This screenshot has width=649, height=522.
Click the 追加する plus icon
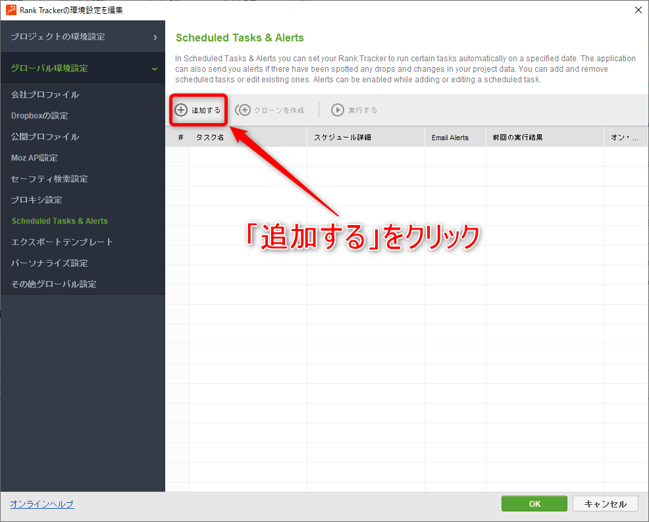(x=181, y=110)
